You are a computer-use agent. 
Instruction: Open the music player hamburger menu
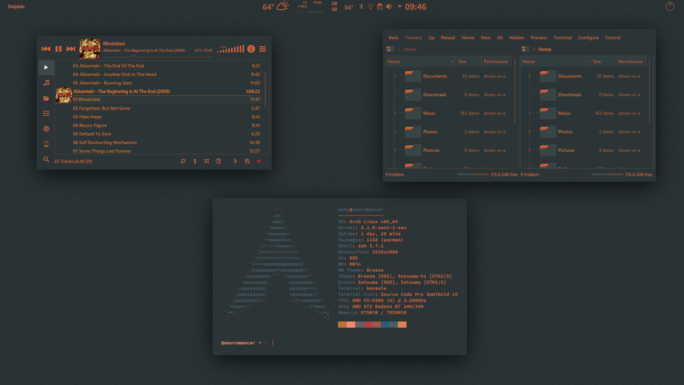point(263,49)
